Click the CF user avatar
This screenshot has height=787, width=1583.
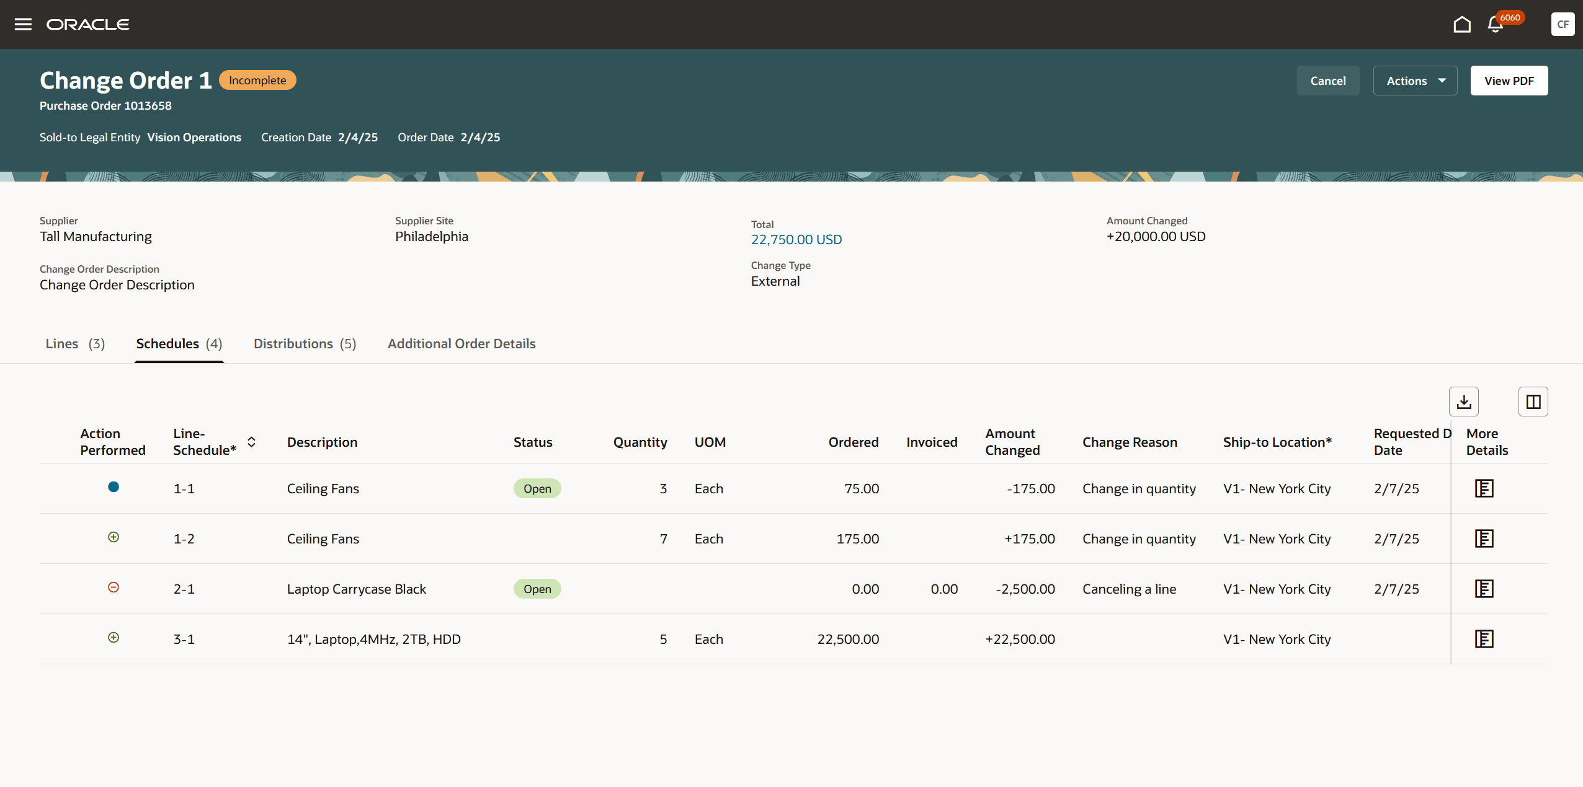coord(1562,24)
